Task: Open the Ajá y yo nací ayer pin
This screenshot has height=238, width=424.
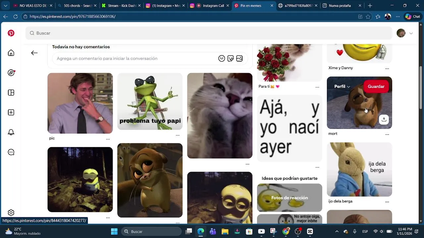Action: click(x=290, y=128)
